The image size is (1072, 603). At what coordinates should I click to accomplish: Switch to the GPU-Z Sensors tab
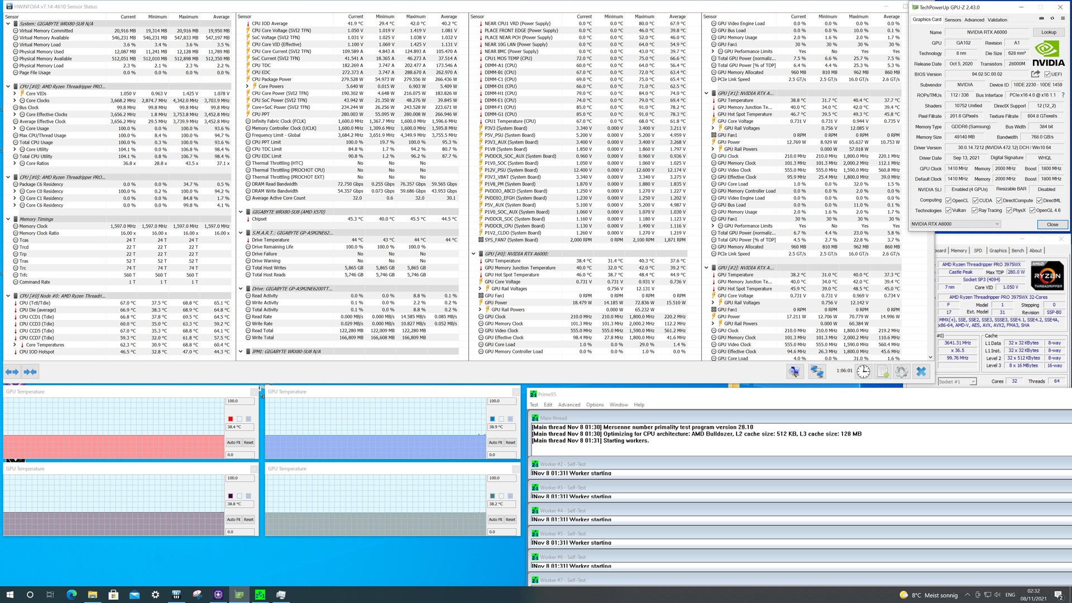point(953,20)
